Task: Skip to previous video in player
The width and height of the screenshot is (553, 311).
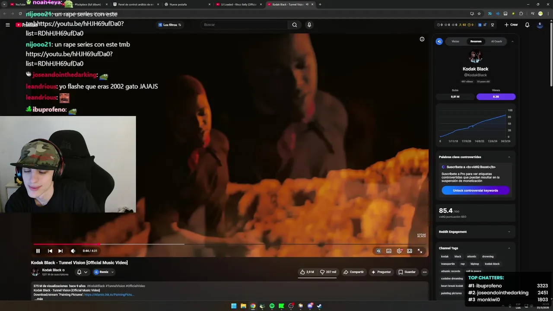Action: pyautogui.click(x=50, y=251)
